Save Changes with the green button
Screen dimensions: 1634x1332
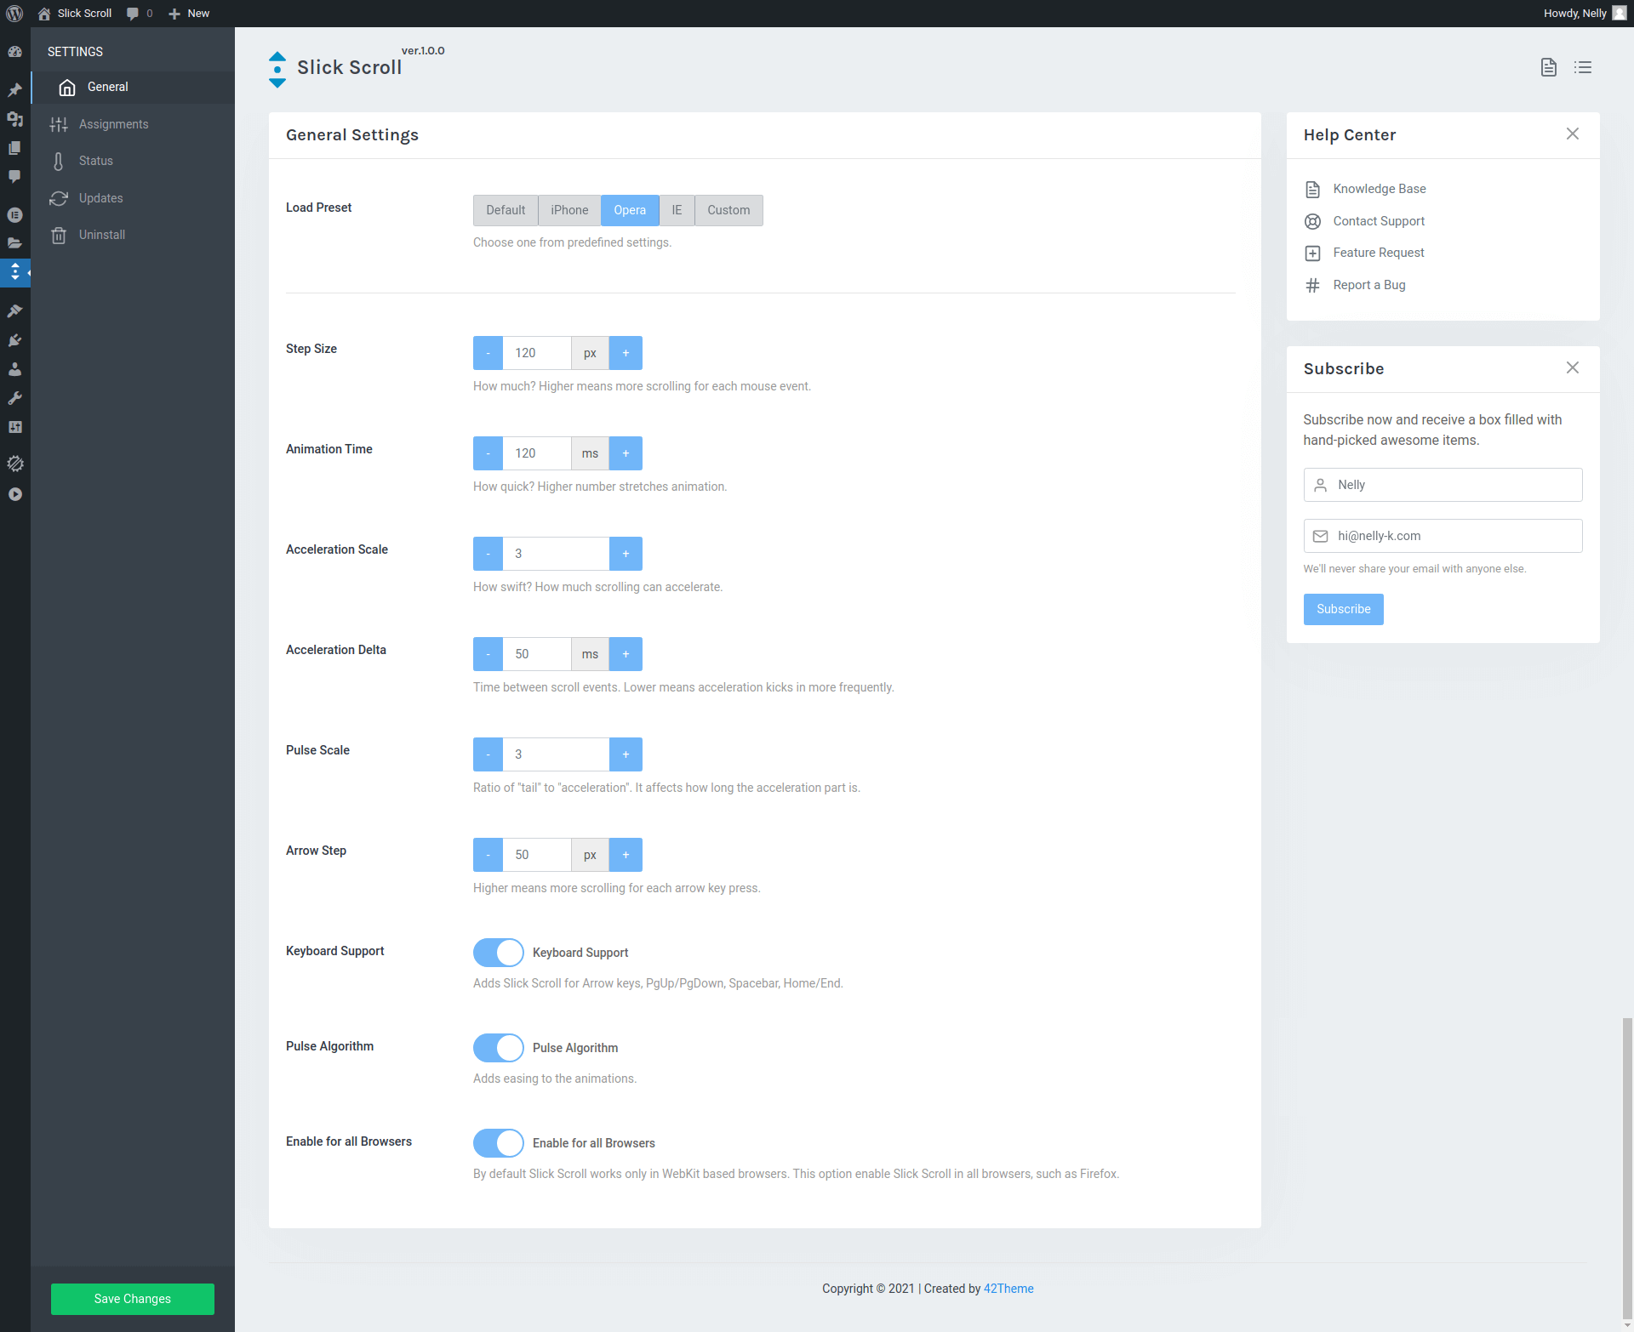(133, 1299)
